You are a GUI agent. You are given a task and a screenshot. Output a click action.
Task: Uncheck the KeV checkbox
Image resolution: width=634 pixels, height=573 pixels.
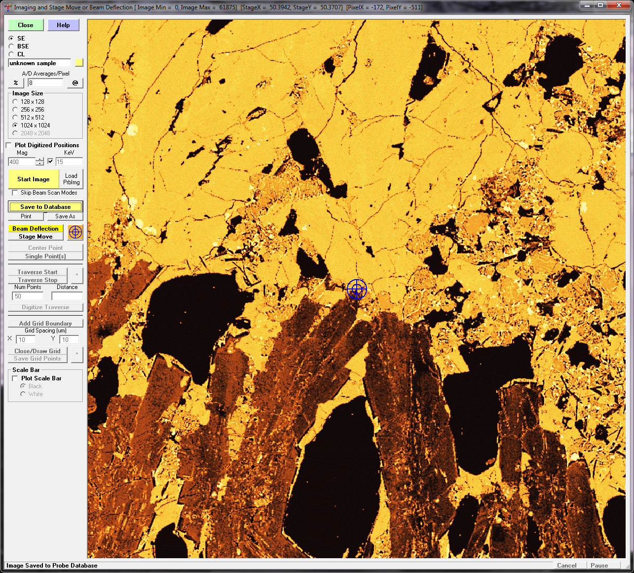click(50, 162)
